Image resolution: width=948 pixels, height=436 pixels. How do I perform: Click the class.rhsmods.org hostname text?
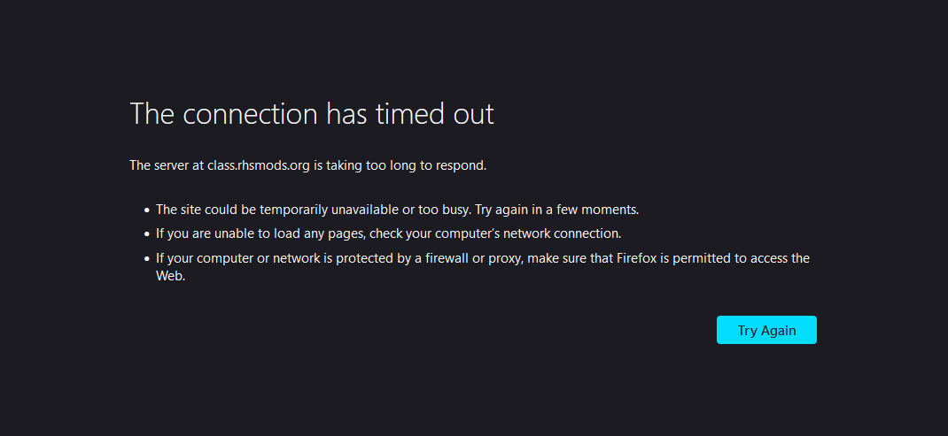(259, 165)
